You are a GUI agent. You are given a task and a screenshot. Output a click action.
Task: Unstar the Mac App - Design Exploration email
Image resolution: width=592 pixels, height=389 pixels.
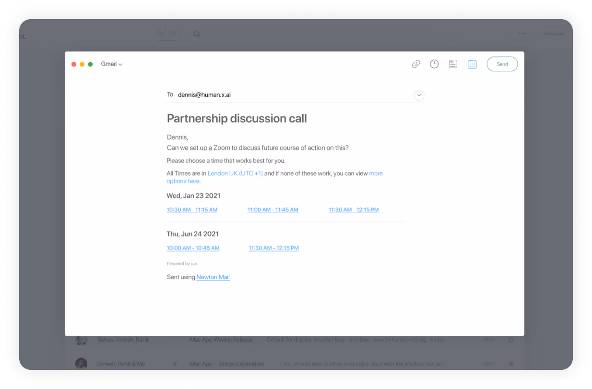click(510, 364)
